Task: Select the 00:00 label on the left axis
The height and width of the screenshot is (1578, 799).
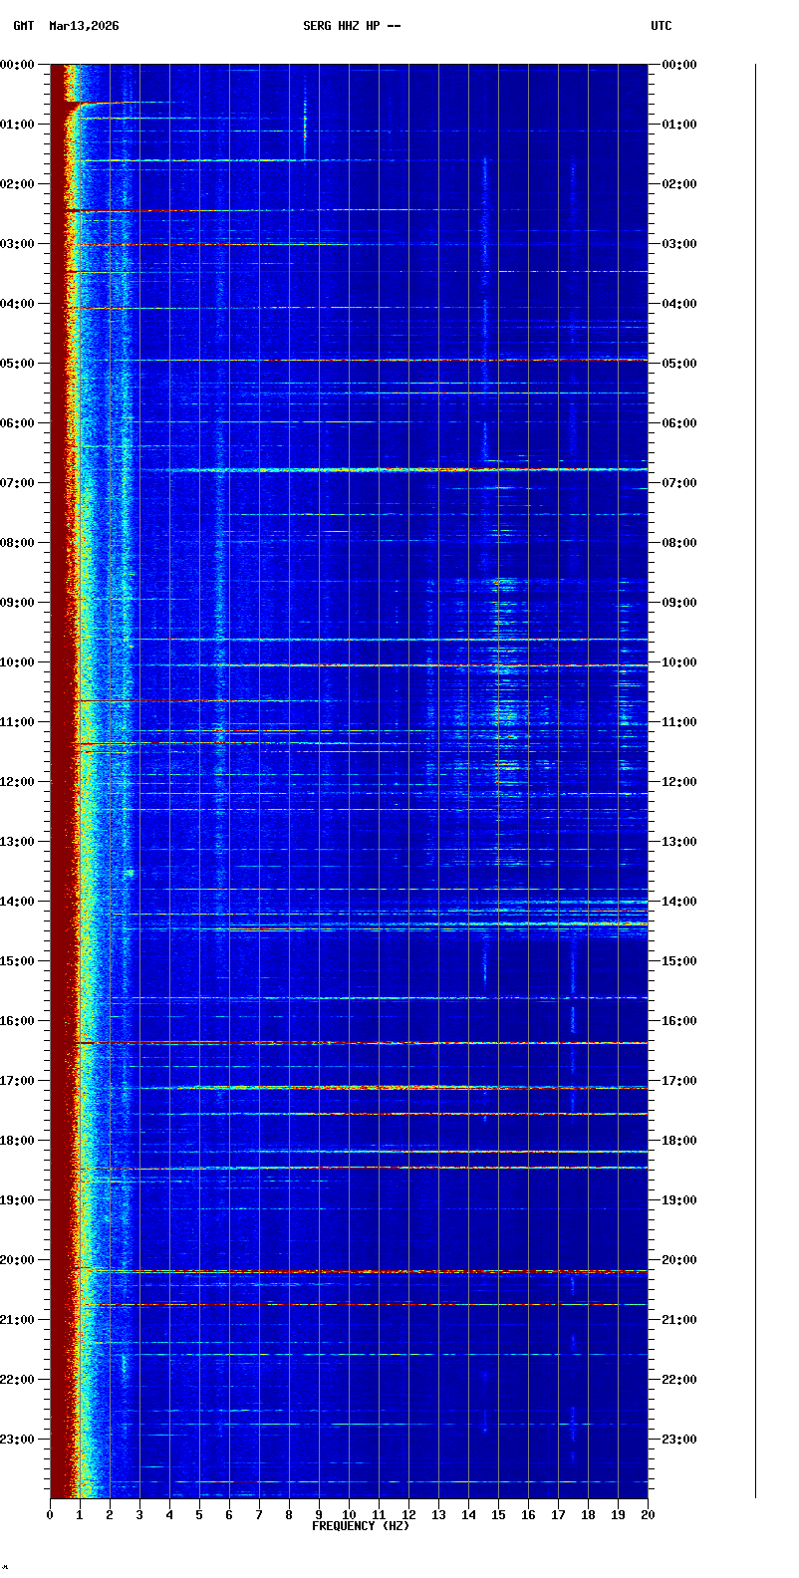Action: tap(18, 65)
